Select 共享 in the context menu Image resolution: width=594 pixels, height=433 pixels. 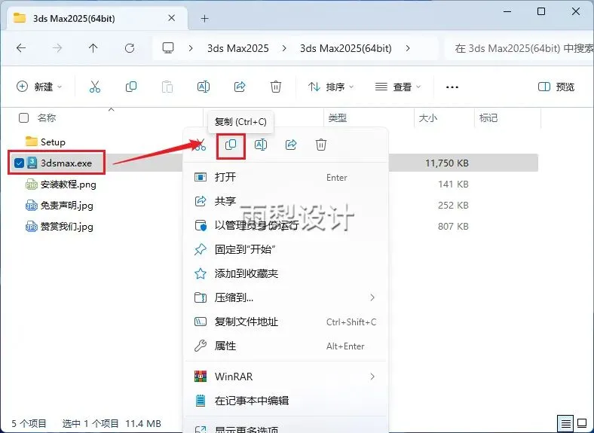coord(286,201)
